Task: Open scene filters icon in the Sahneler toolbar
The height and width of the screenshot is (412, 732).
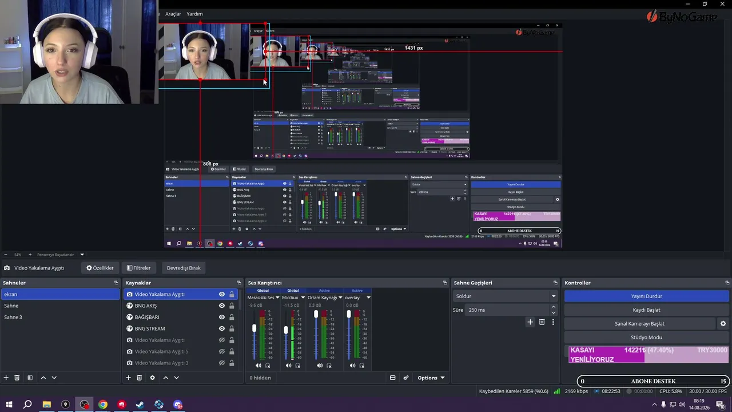Action: pyautogui.click(x=30, y=378)
